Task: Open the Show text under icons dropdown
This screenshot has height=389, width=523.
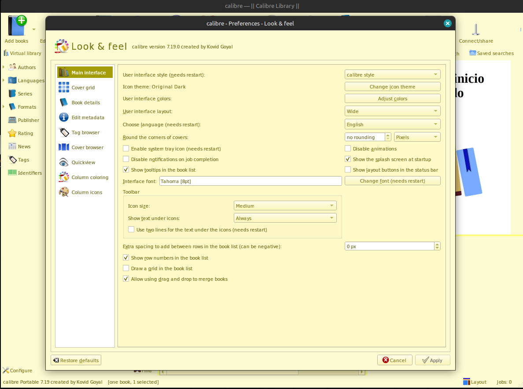Action: point(285,218)
